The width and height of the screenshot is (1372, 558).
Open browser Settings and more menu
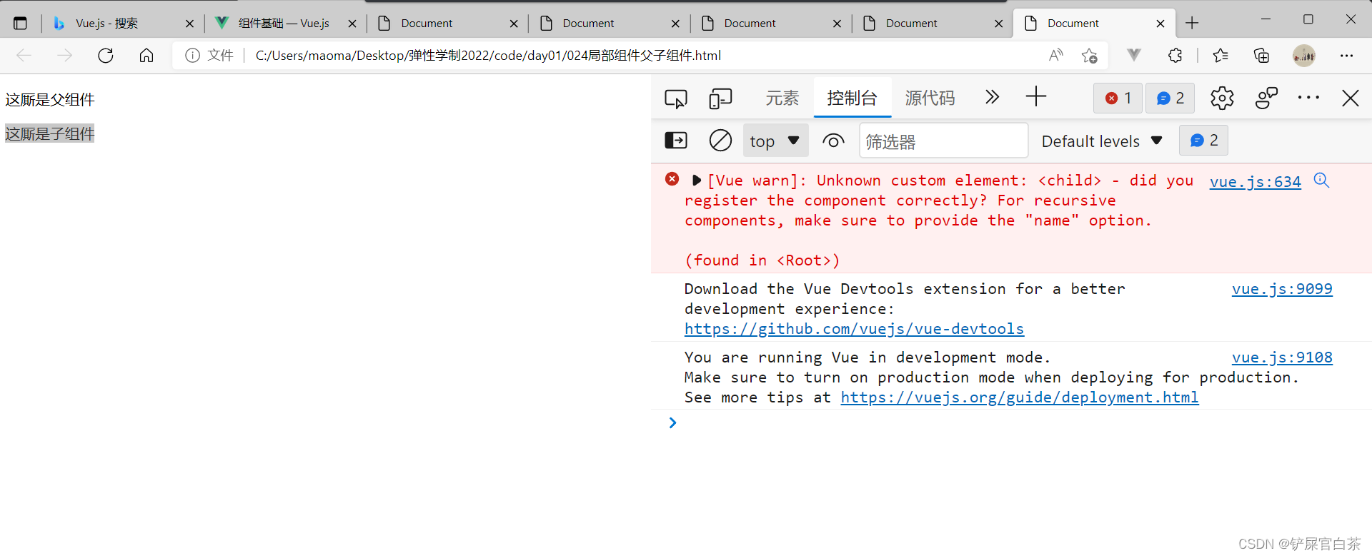point(1347,56)
